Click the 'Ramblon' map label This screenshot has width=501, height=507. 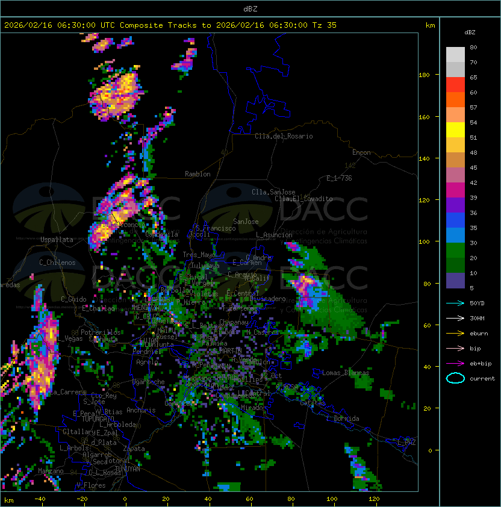point(198,174)
